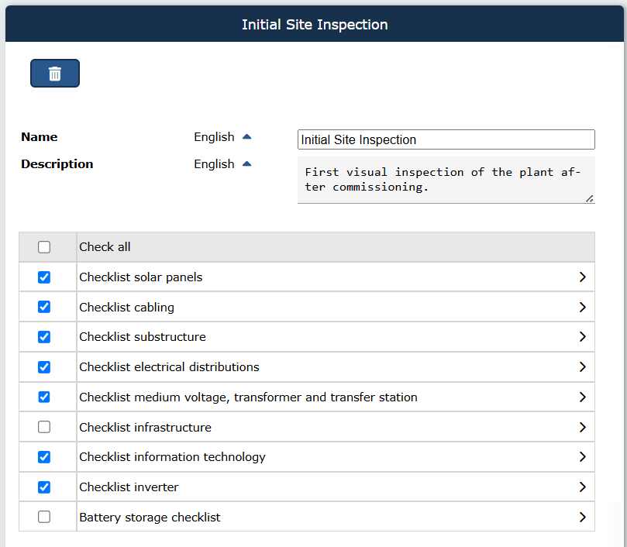Click the trash delete button
The image size is (627, 547).
tap(55, 73)
